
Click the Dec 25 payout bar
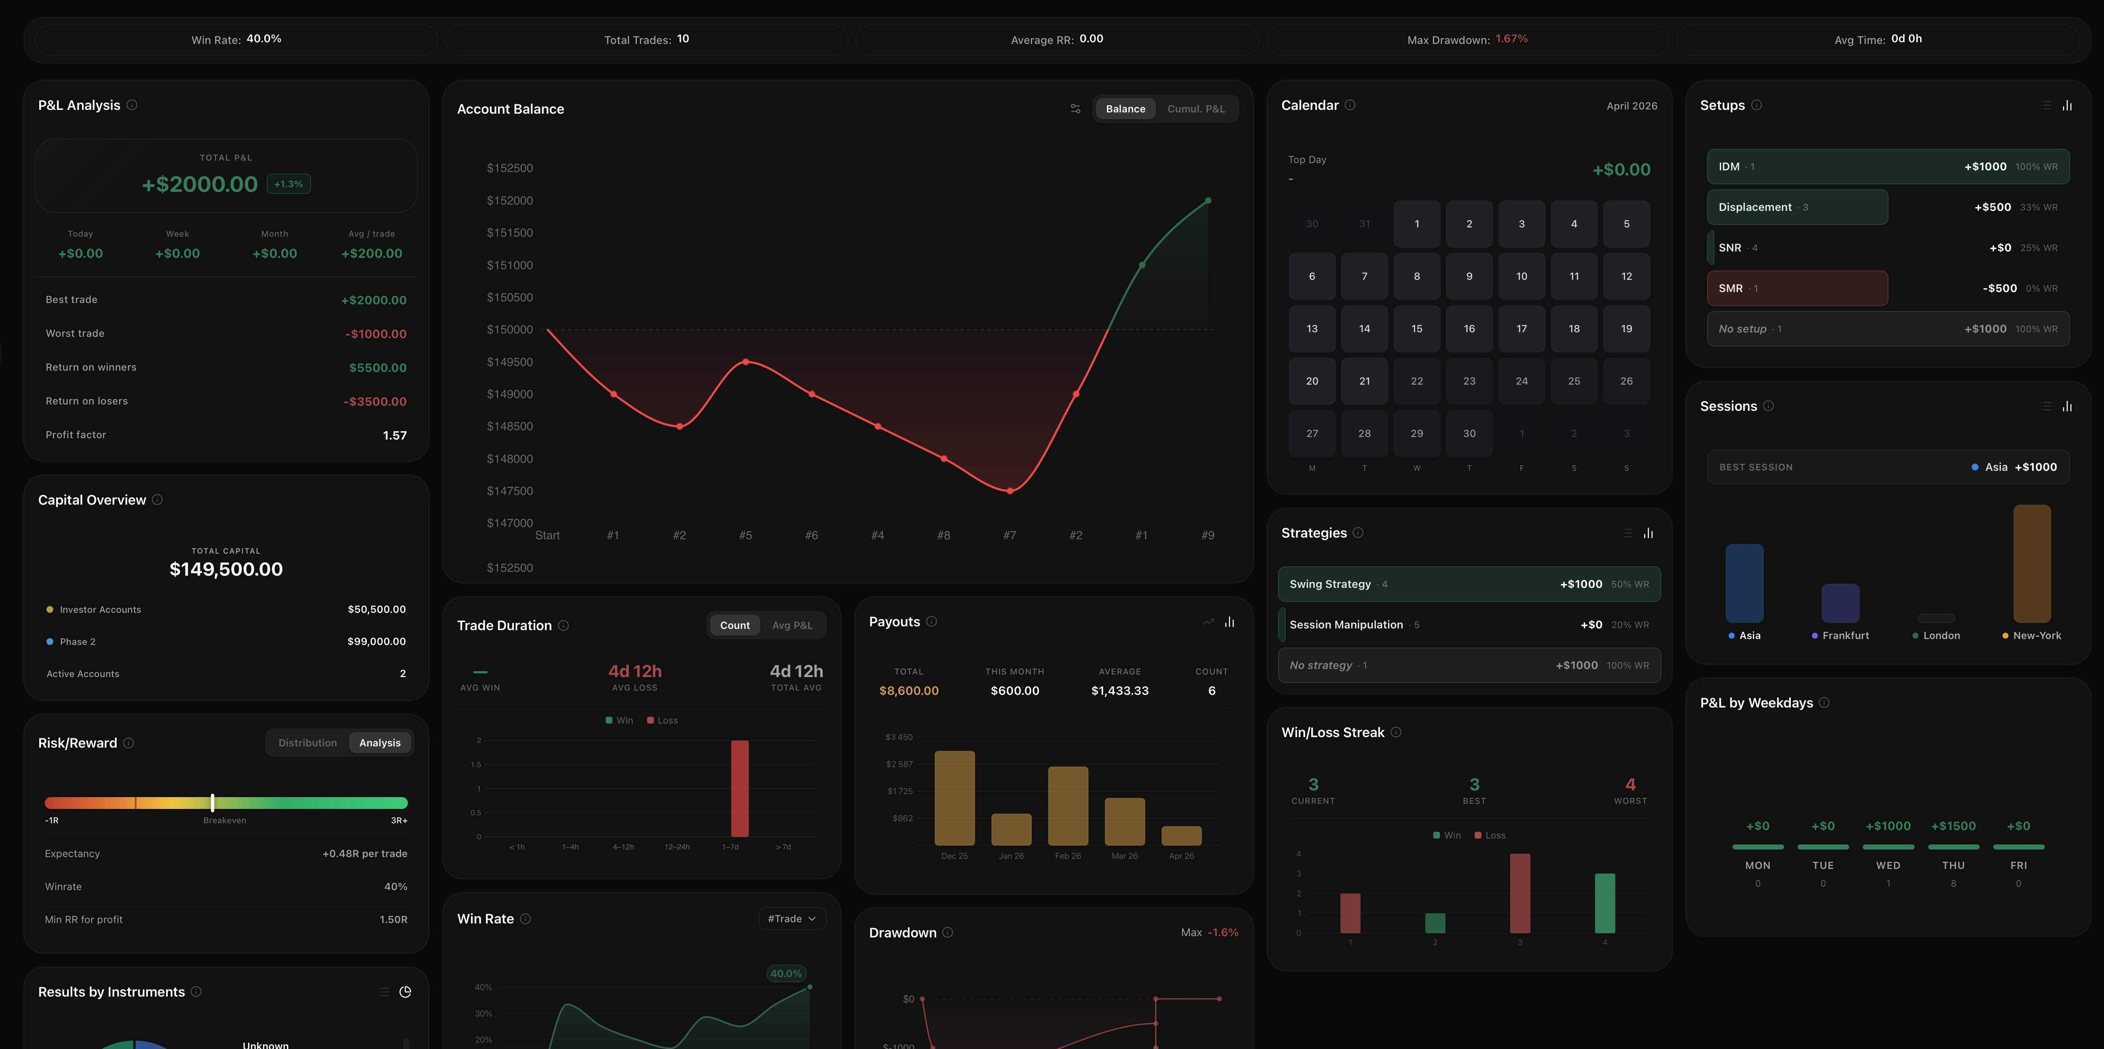[954, 798]
